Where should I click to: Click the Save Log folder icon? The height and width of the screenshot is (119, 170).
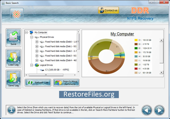[13, 79]
